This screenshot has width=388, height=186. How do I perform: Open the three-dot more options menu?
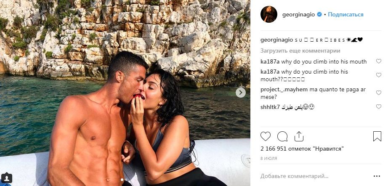pyautogui.click(x=377, y=176)
